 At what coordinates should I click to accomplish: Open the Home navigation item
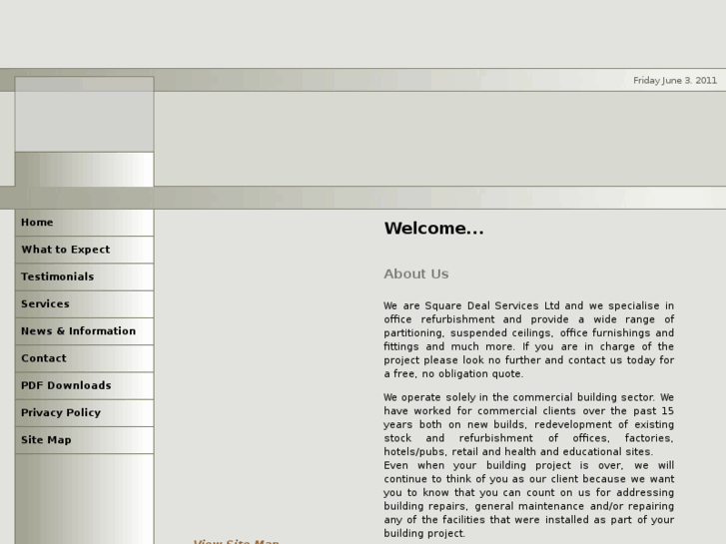tap(84, 223)
